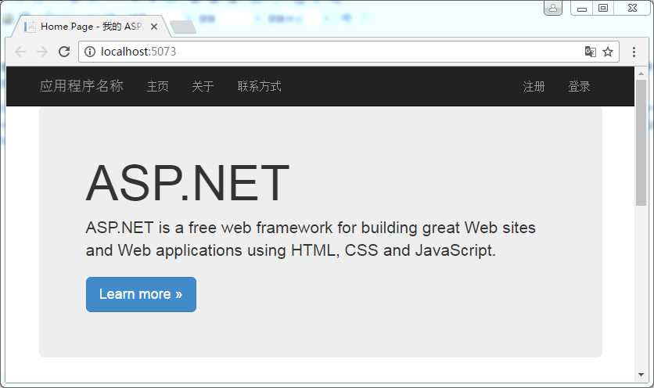Click the scrollbar down arrow
The height and width of the screenshot is (388, 654).
[641, 375]
